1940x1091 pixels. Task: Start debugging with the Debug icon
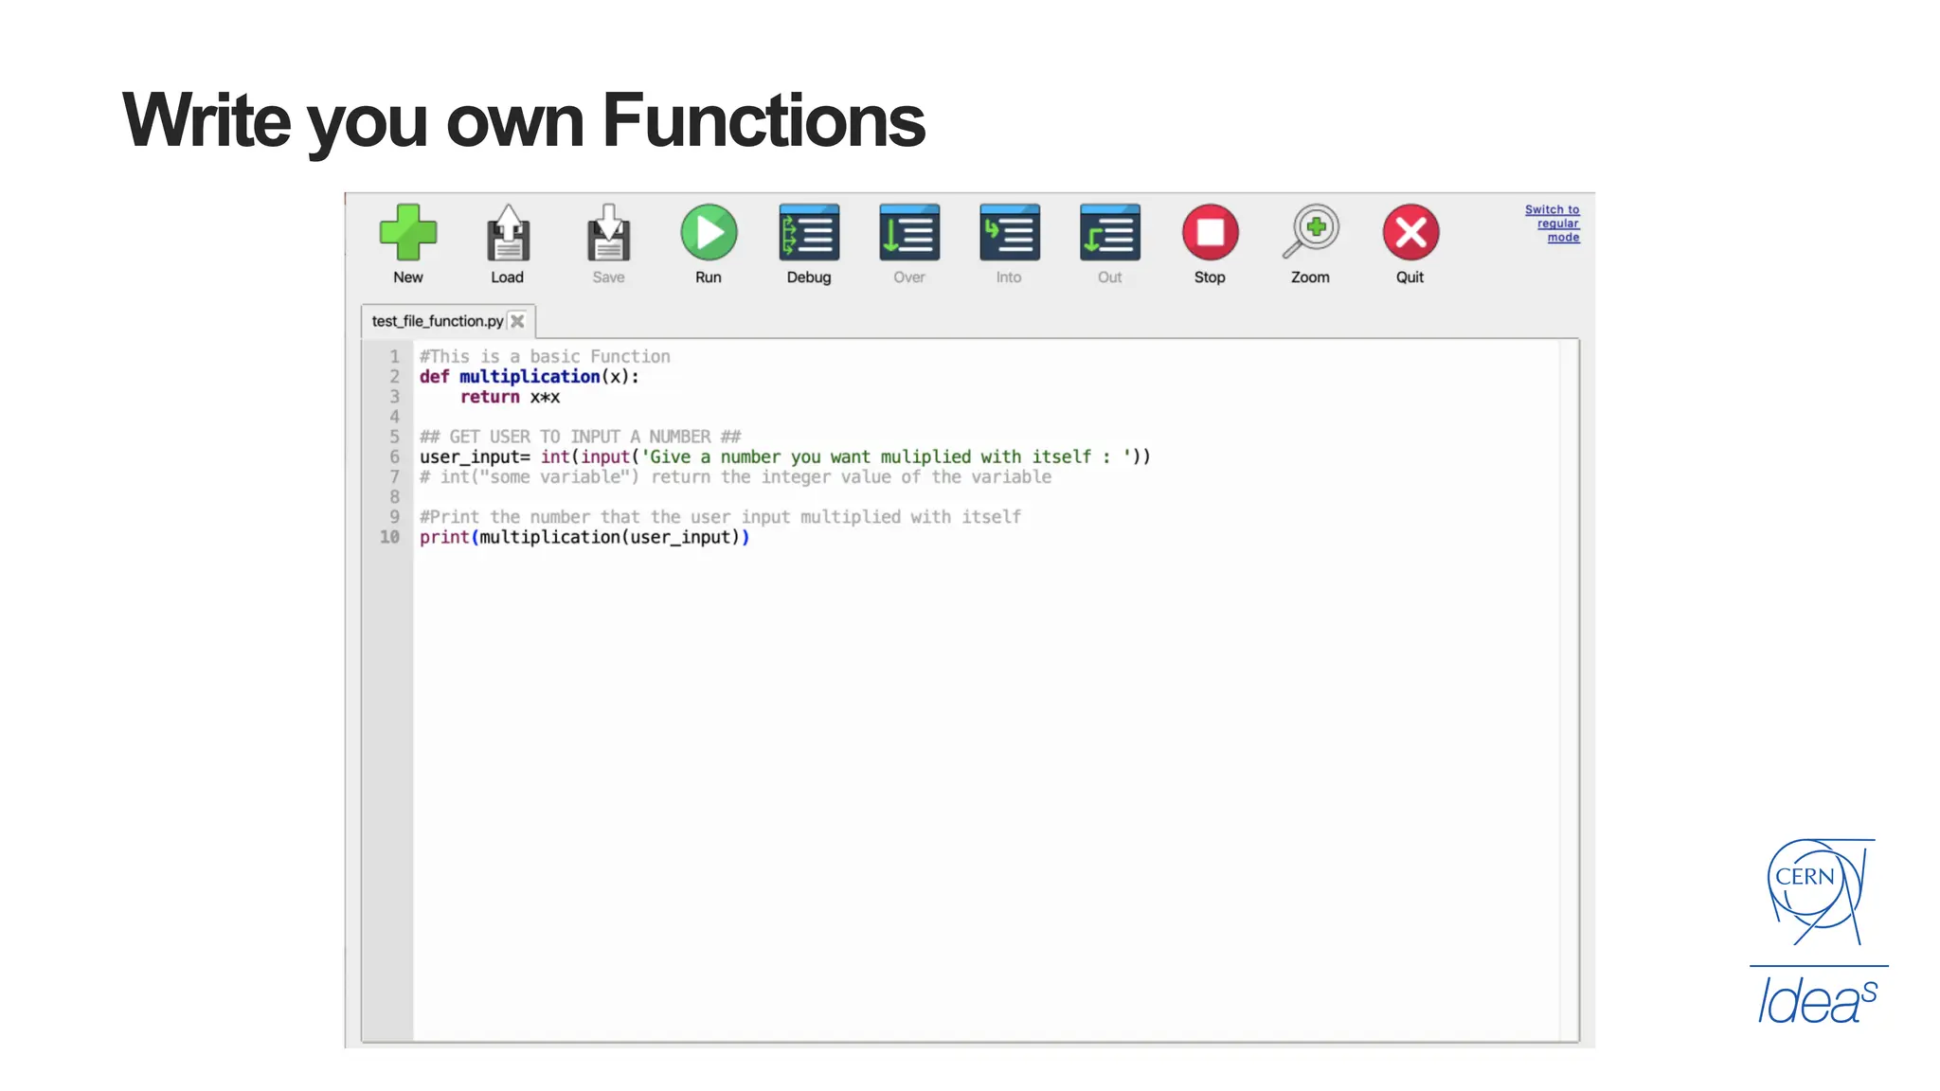click(809, 233)
